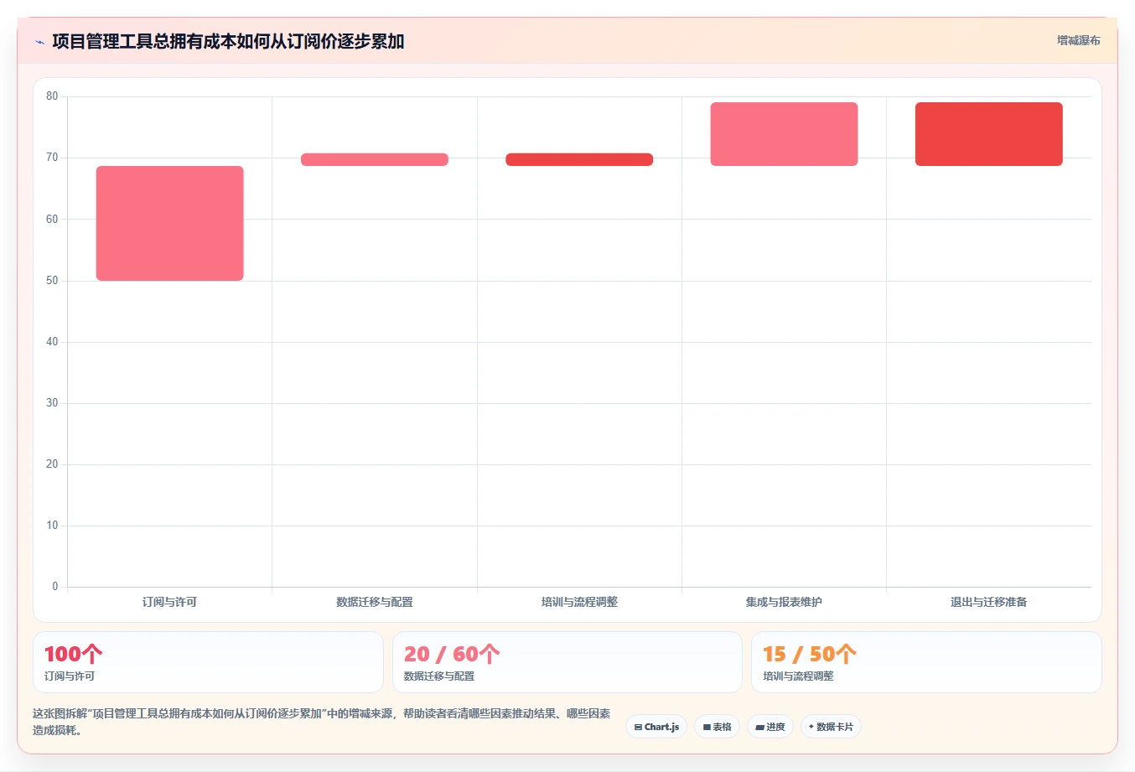Click y-axis value 20
1135x772 pixels.
(x=52, y=464)
